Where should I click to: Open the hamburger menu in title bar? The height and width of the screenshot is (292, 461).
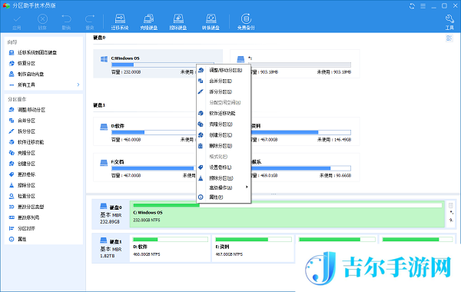point(423,6)
